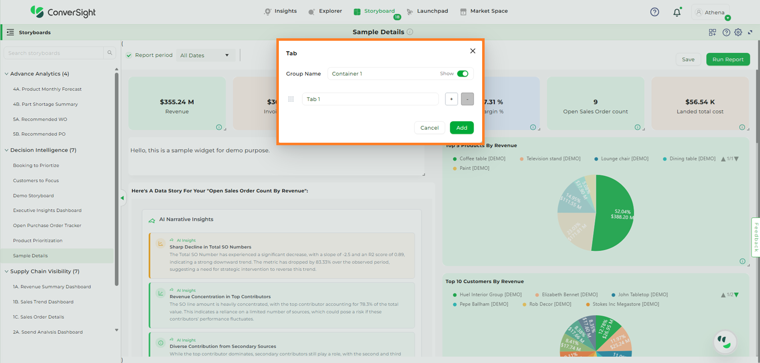This screenshot has width=760, height=363.
Task: Go to the Launchpad tab
Action: (x=427, y=11)
